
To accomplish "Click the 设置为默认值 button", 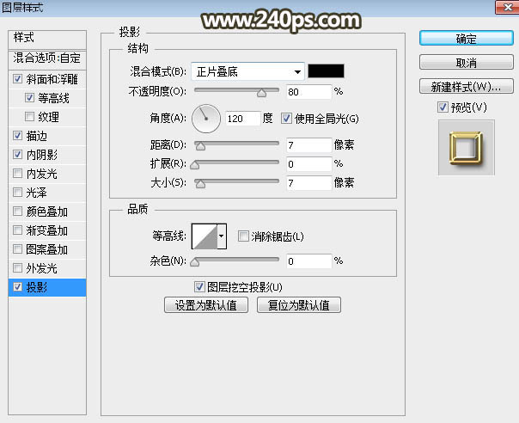I will click(206, 305).
